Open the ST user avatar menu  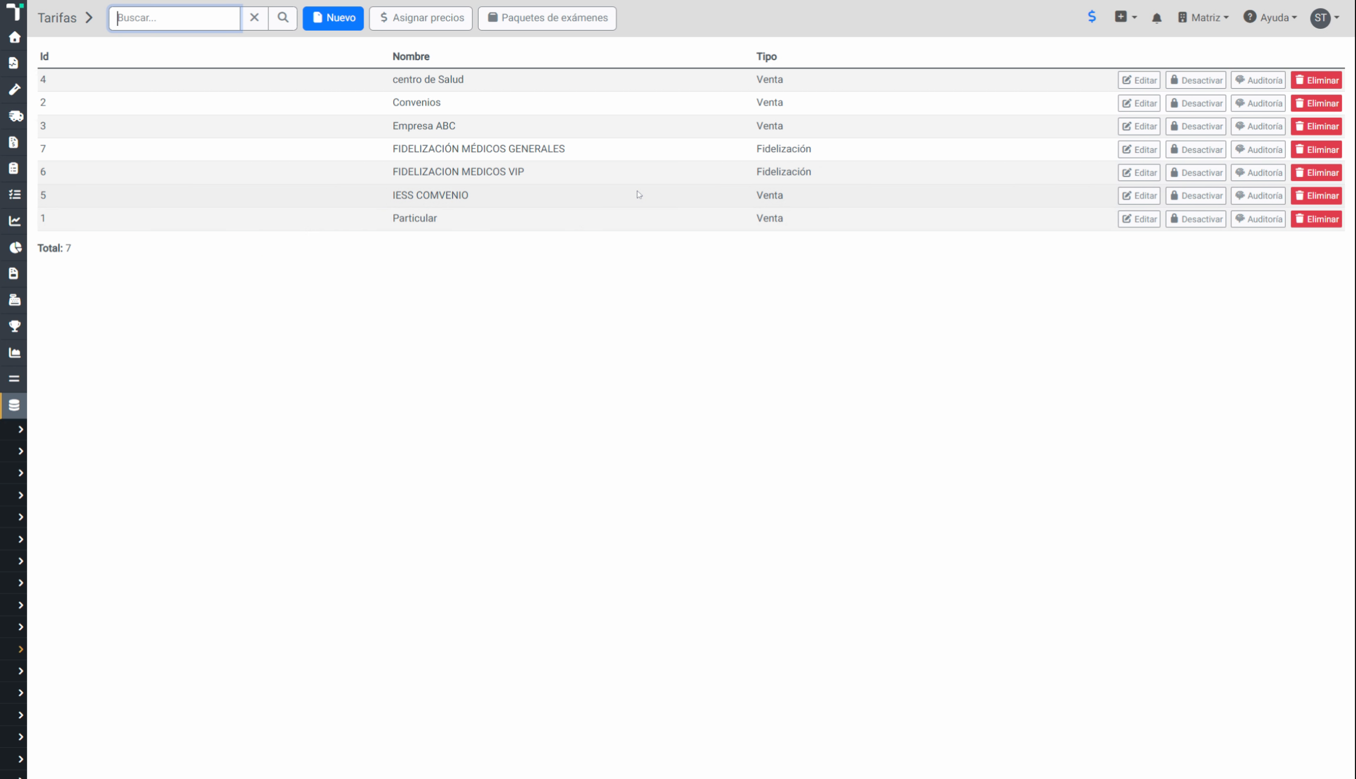[1324, 18]
